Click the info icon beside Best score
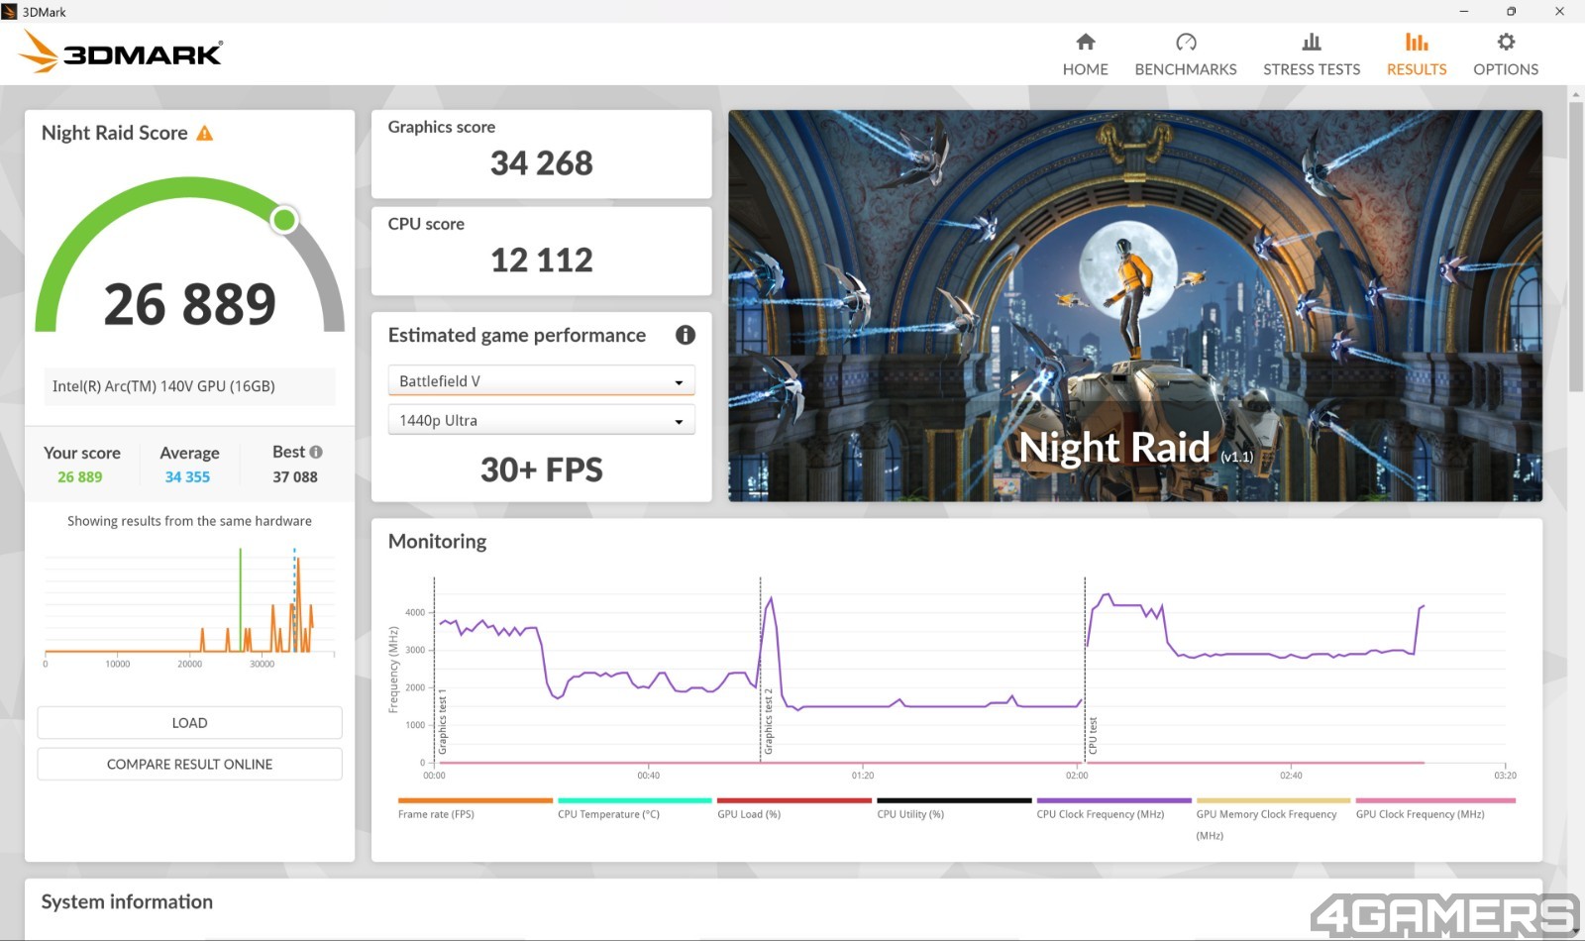Screen dimensions: 1585x941 tap(316, 452)
